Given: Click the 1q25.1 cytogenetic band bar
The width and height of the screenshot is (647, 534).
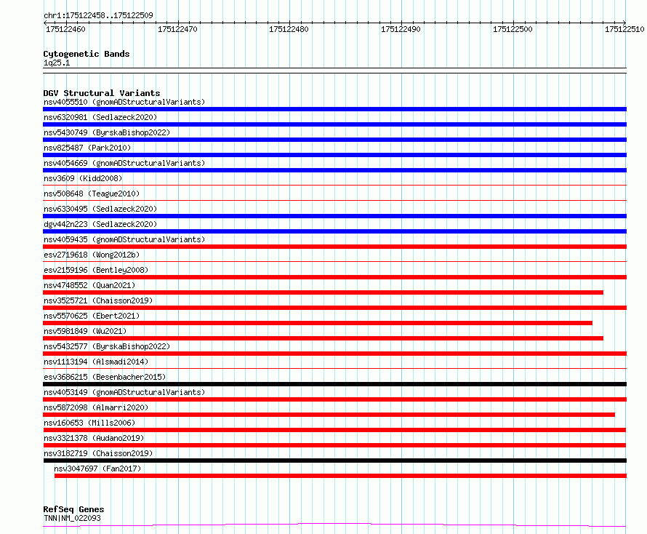Looking at the screenshot, I should (x=334, y=71).
